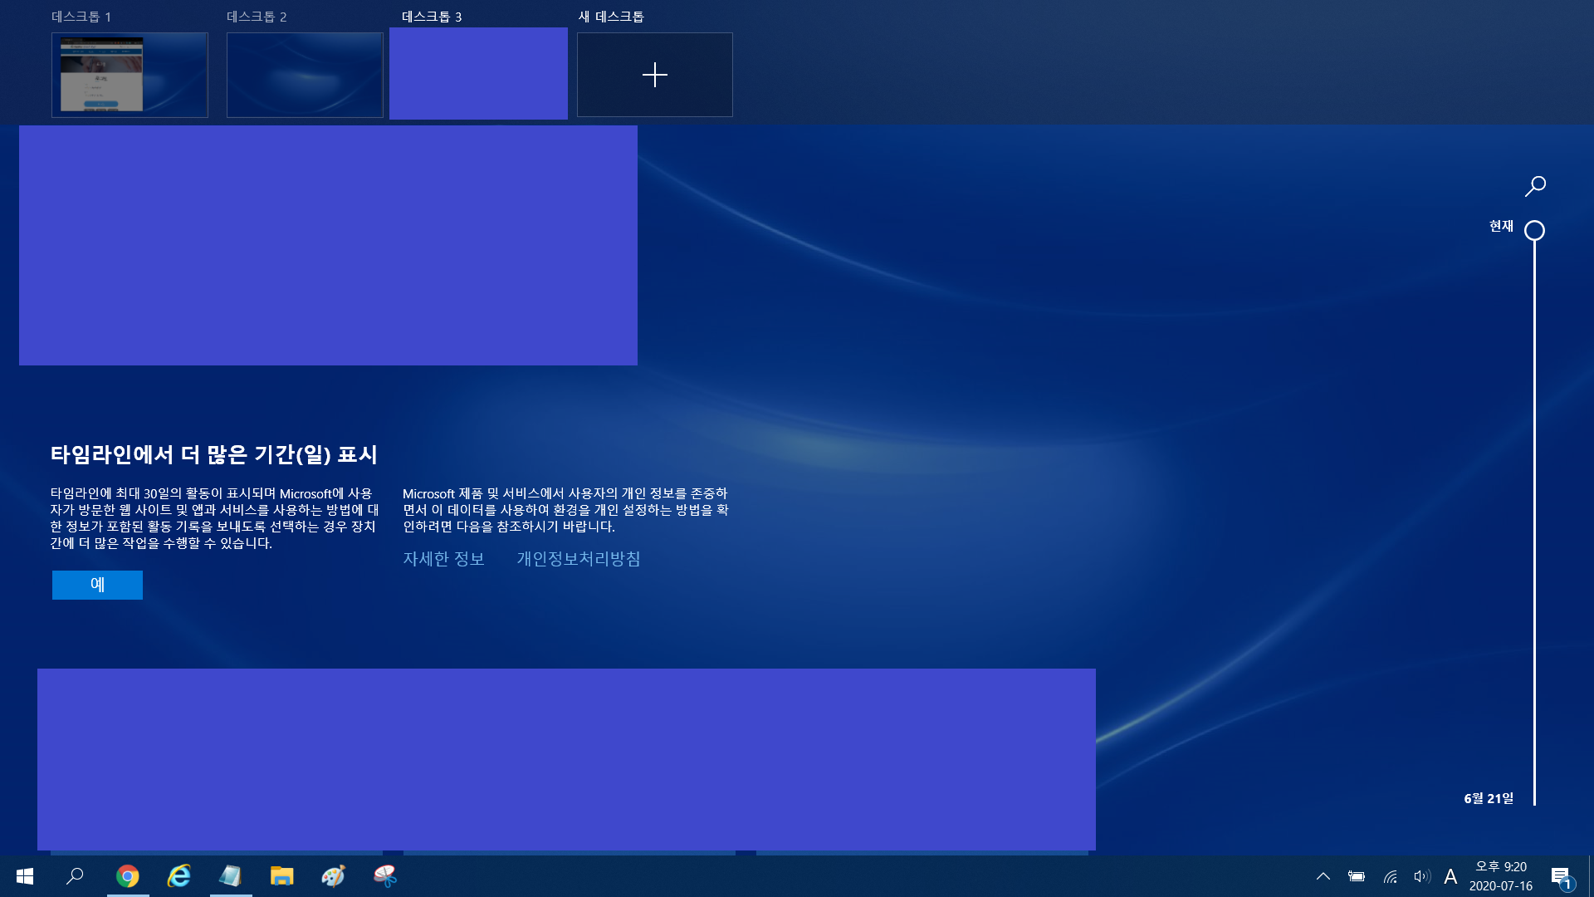Click the 현재 timeline slider handle
This screenshot has width=1594, height=897.
pyautogui.click(x=1534, y=230)
